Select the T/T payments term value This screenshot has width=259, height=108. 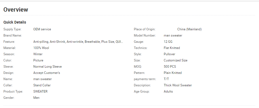pos(166,79)
